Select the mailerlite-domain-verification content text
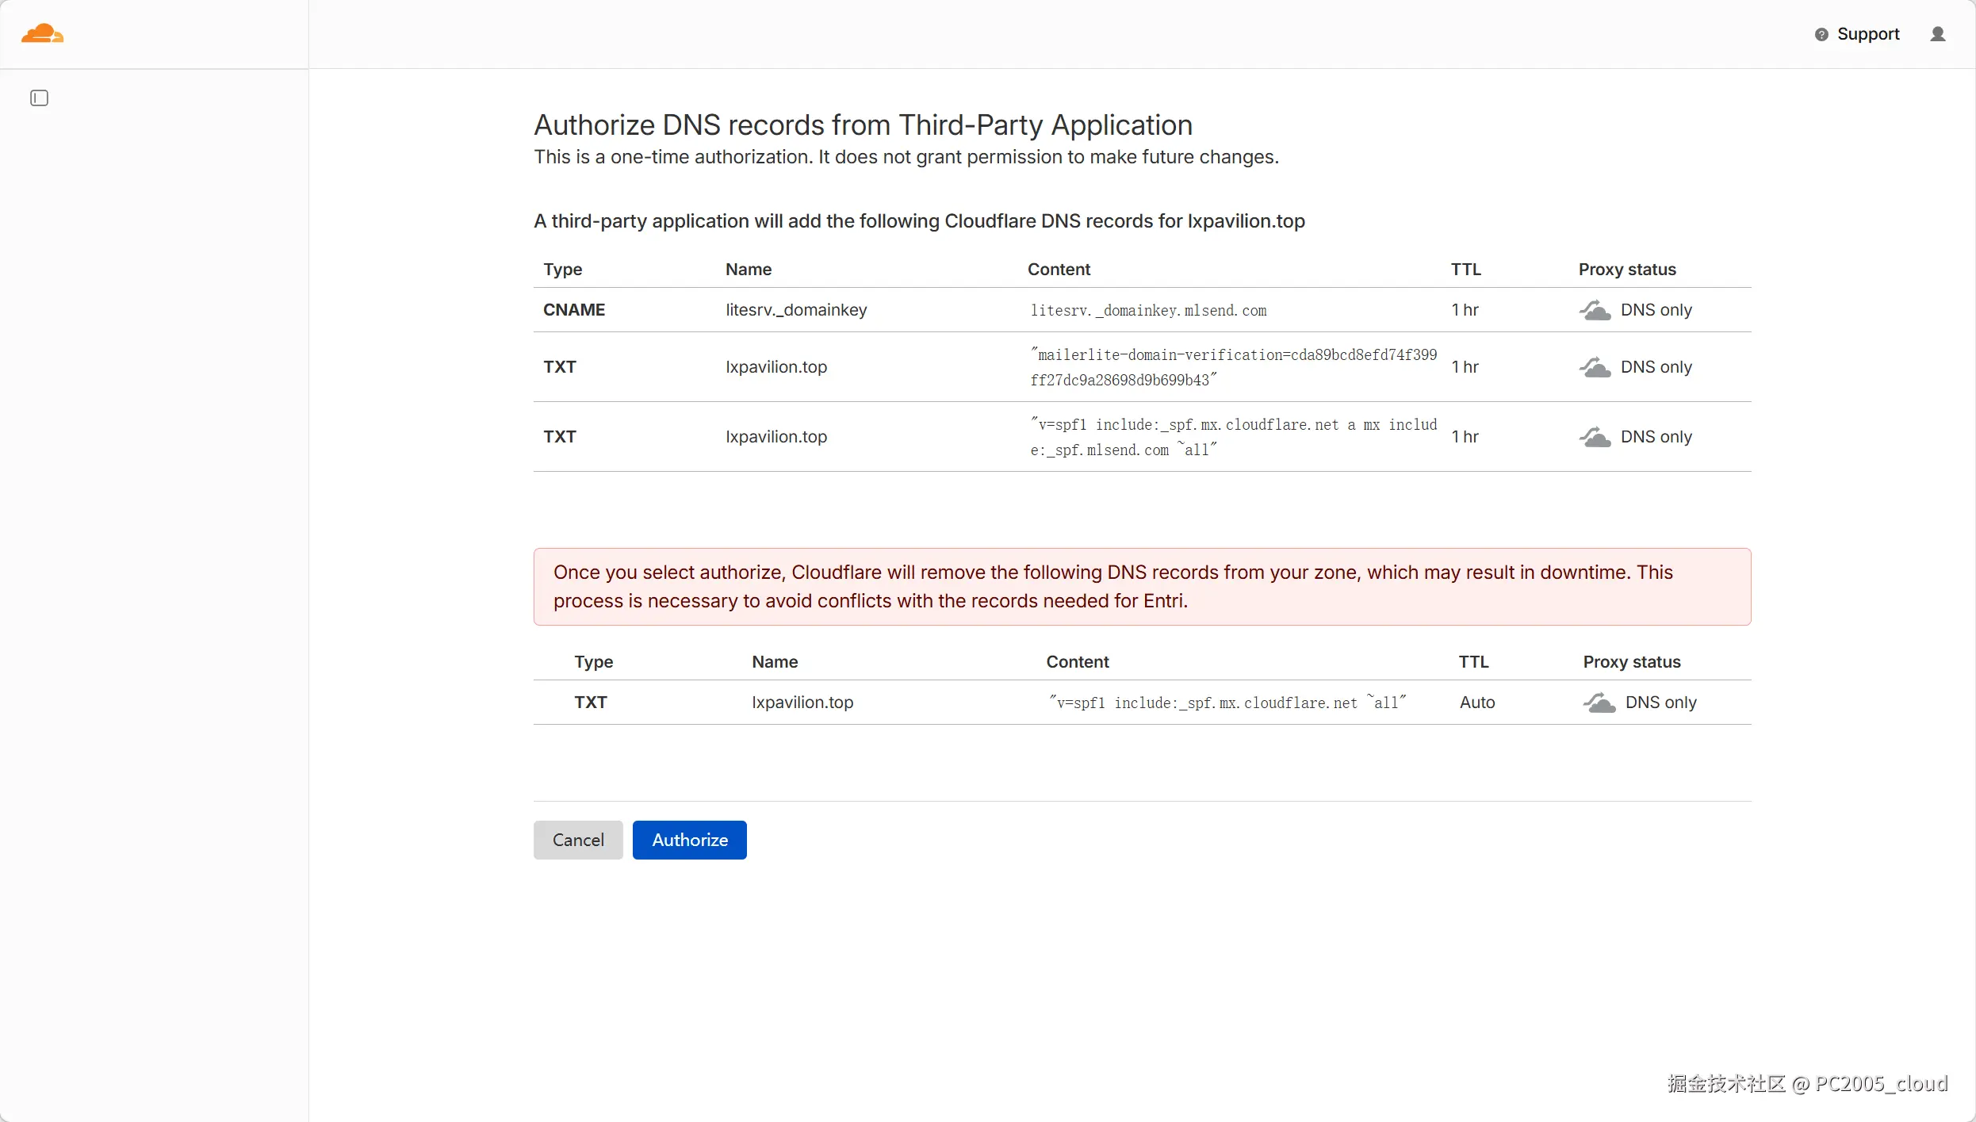 [x=1233, y=367]
